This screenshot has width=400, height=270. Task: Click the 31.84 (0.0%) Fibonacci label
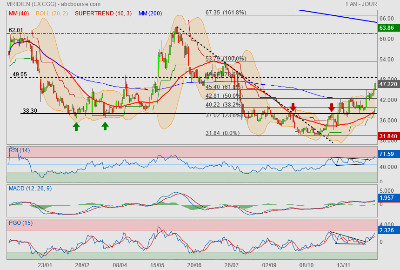(222, 133)
